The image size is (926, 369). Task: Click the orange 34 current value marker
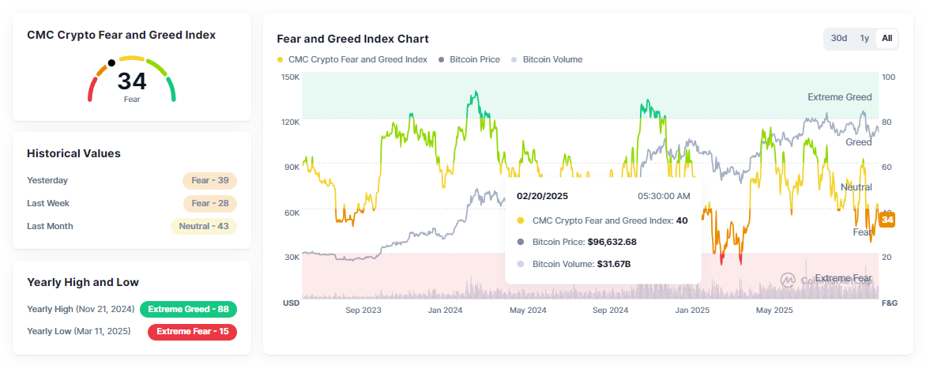(x=887, y=219)
